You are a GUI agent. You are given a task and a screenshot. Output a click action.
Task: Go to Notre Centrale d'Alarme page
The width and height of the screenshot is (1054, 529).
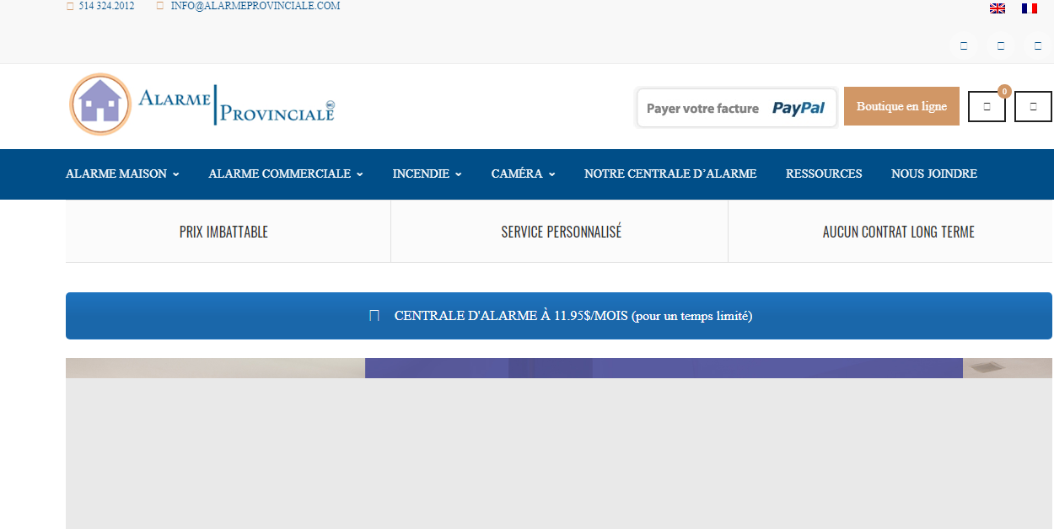pos(670,174)
